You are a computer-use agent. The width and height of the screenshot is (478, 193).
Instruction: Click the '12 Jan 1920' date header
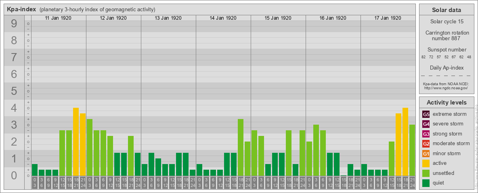tap(113, 18)
